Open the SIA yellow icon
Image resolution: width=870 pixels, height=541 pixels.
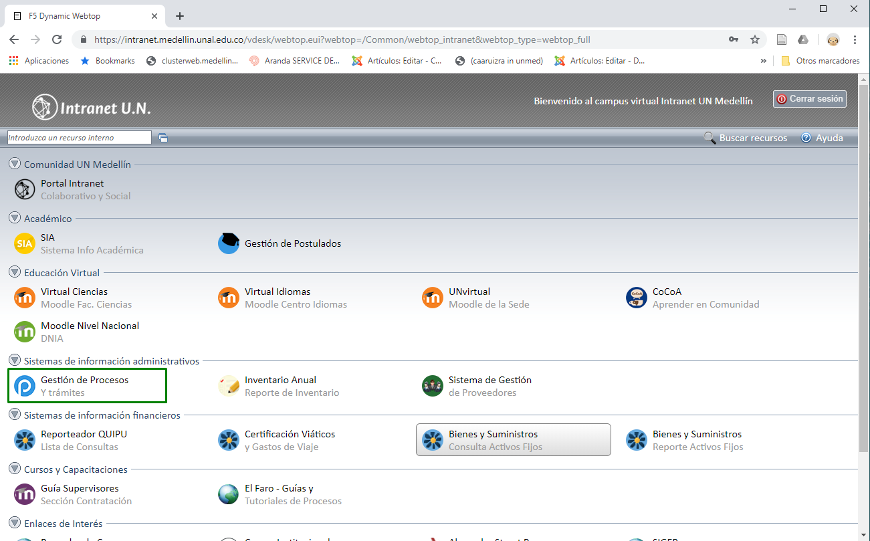[x=25, y=244]
